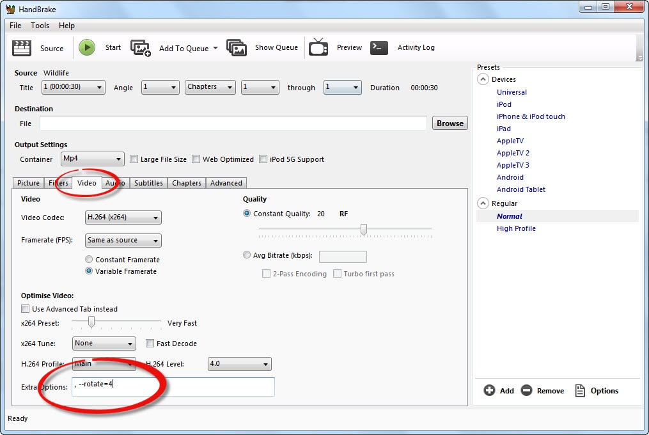Click the green Start play icon

tap(87, 47)
